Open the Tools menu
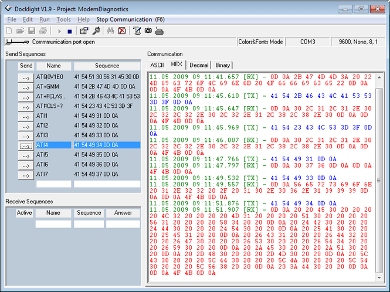390x292 pixels. (x=63, y=19)
